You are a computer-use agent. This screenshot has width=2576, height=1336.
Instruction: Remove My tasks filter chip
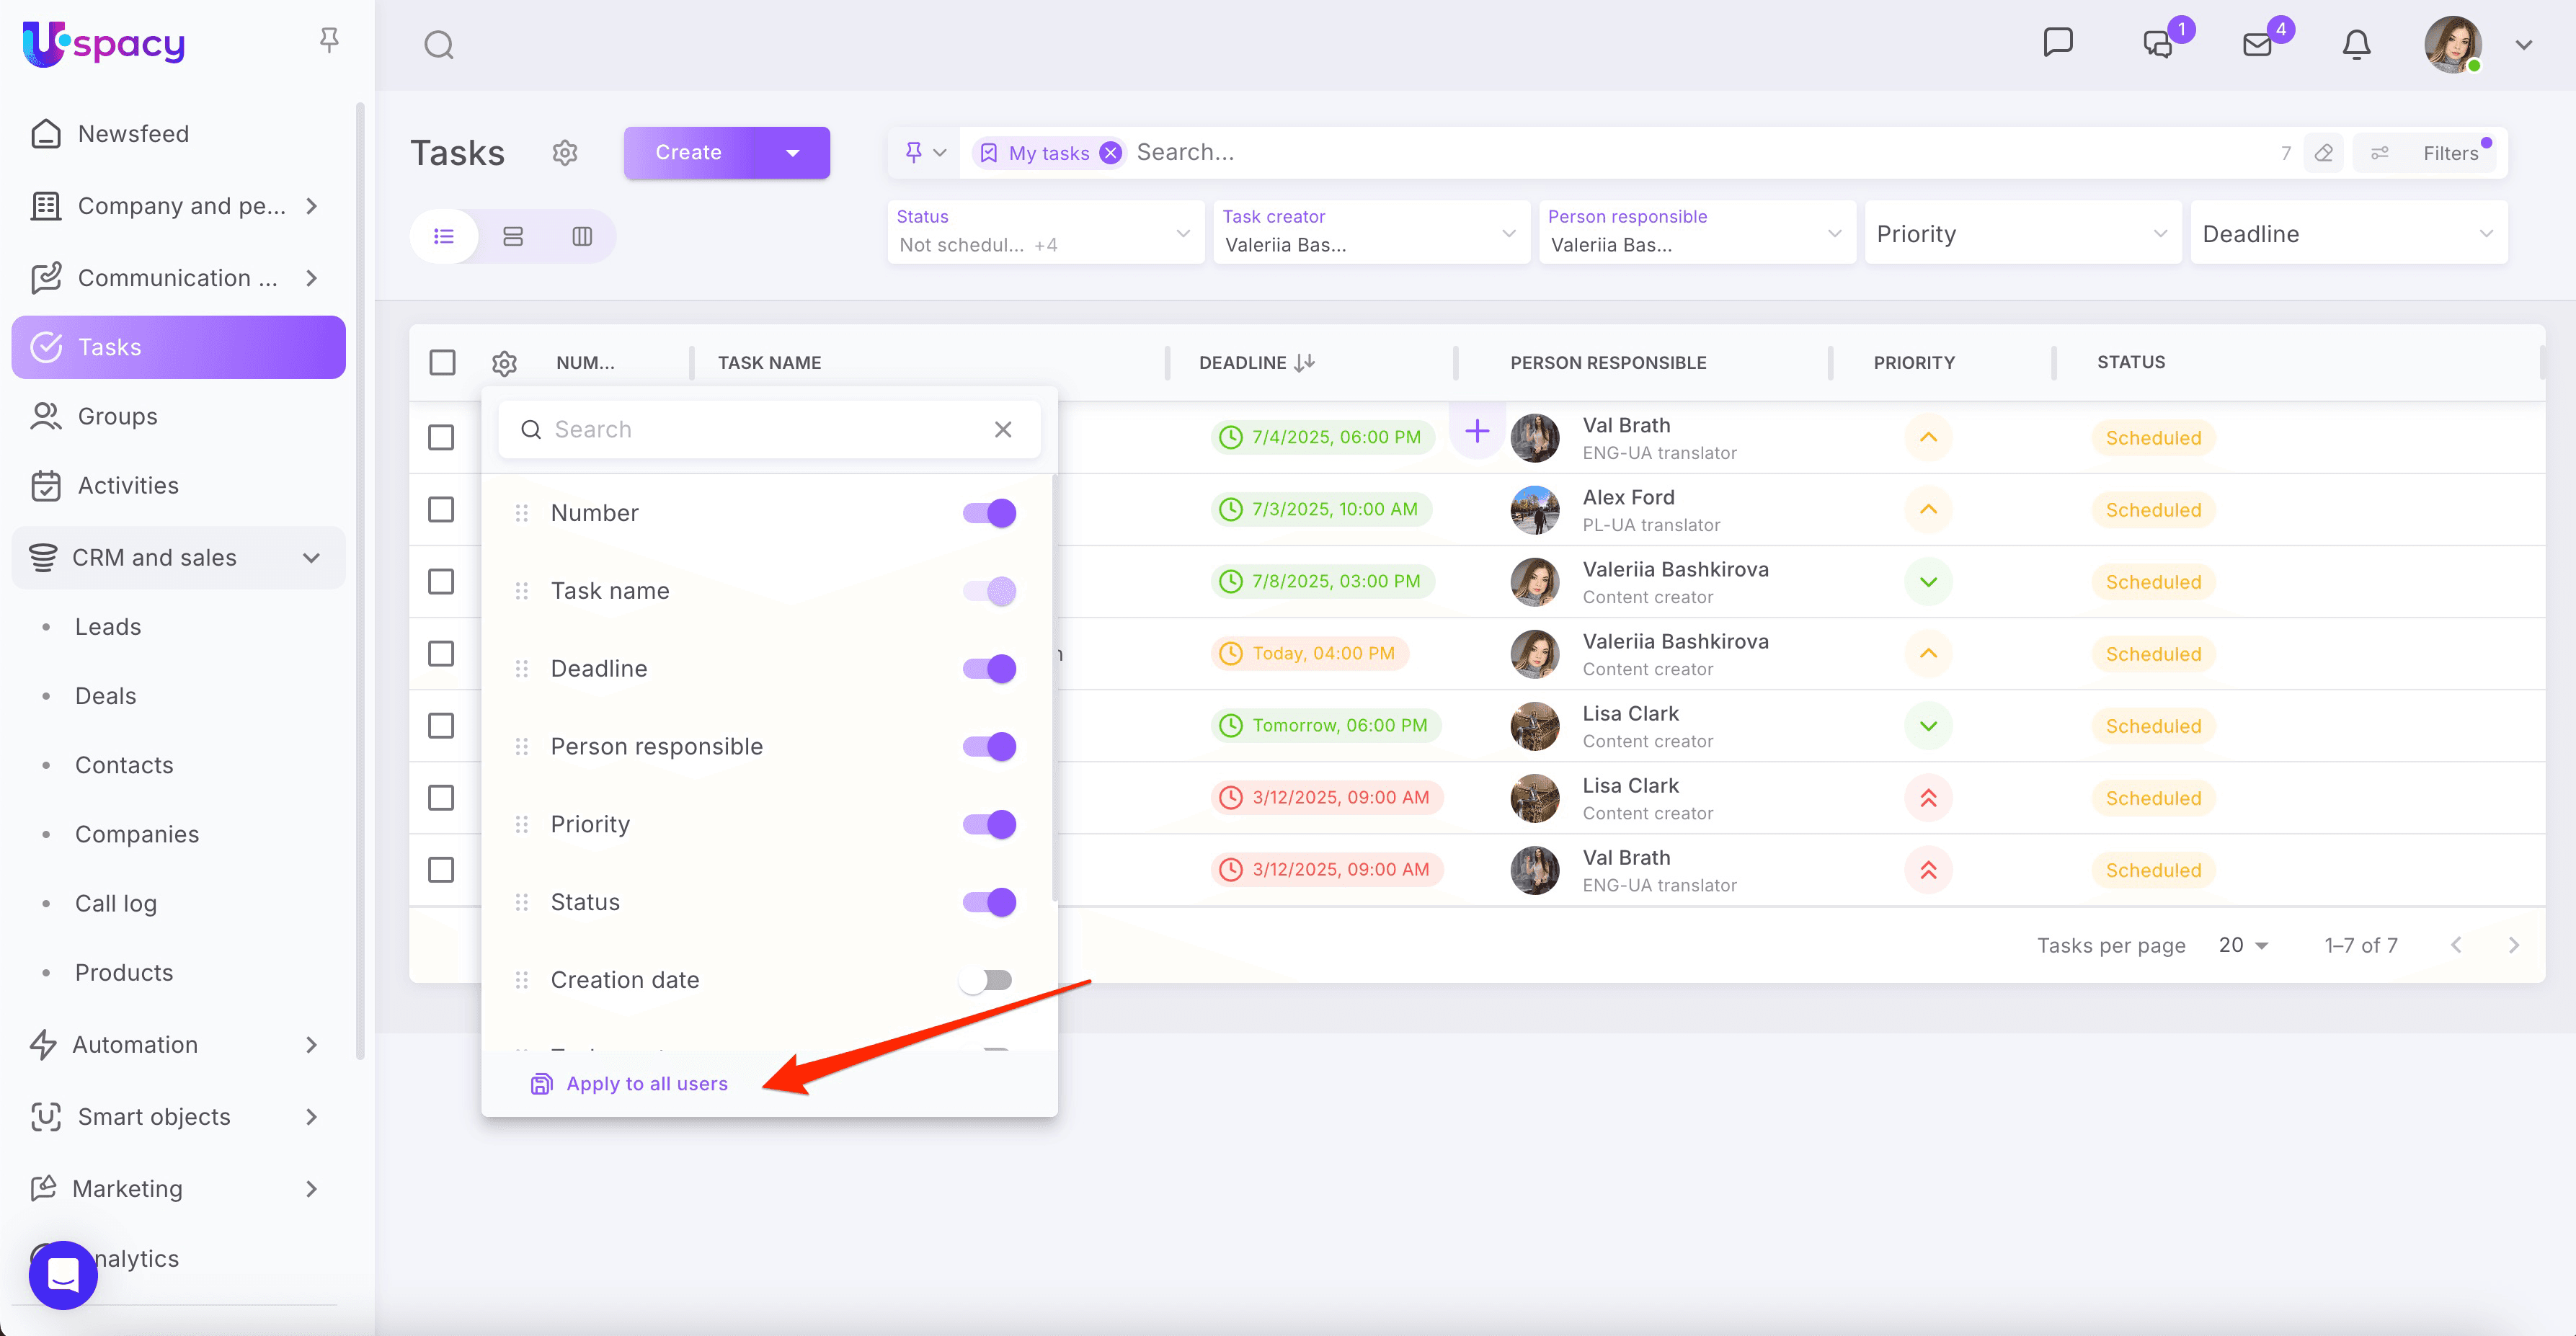(1110, 153)
